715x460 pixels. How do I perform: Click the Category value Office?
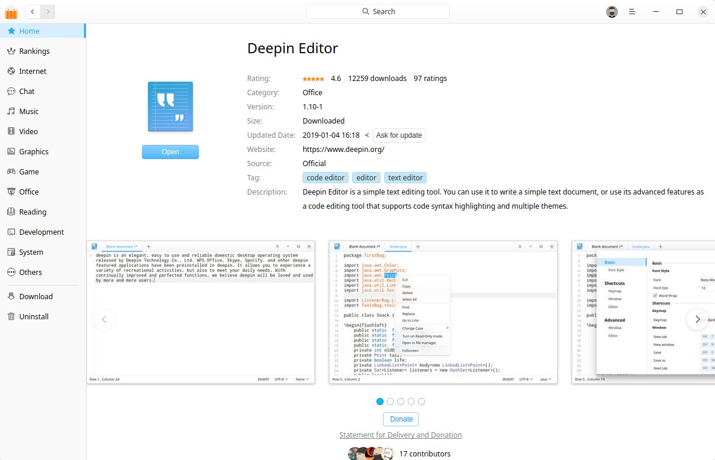[313, 92]
